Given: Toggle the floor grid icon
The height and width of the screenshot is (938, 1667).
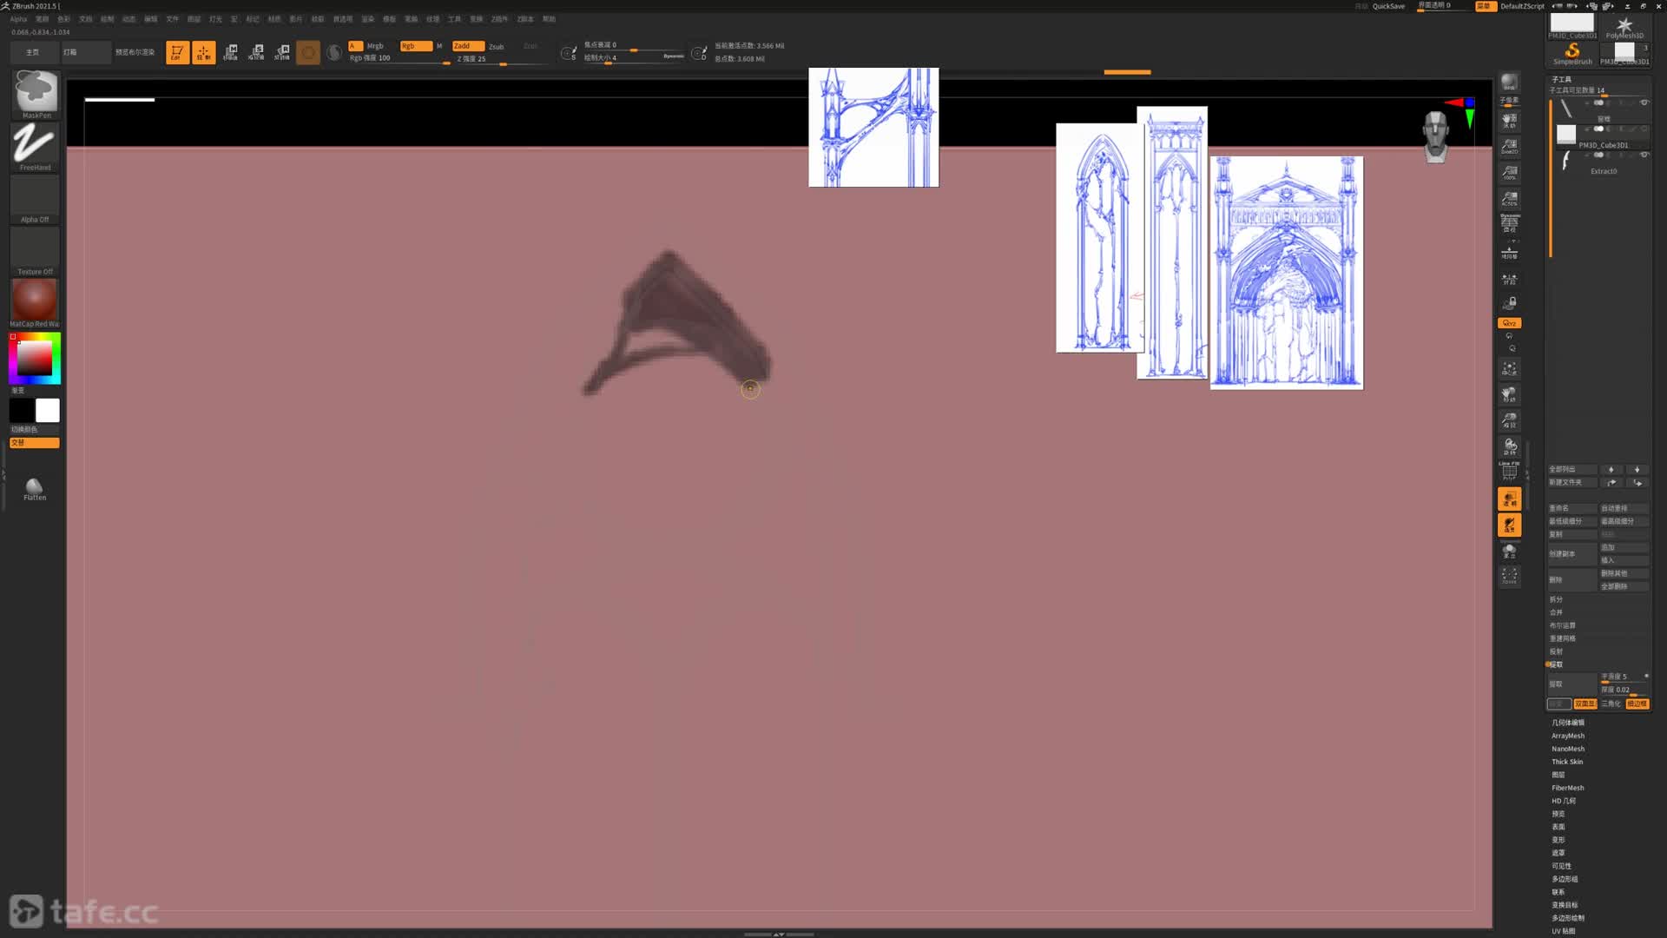Looking at the screenshot, I should (x=1510, y=252).
